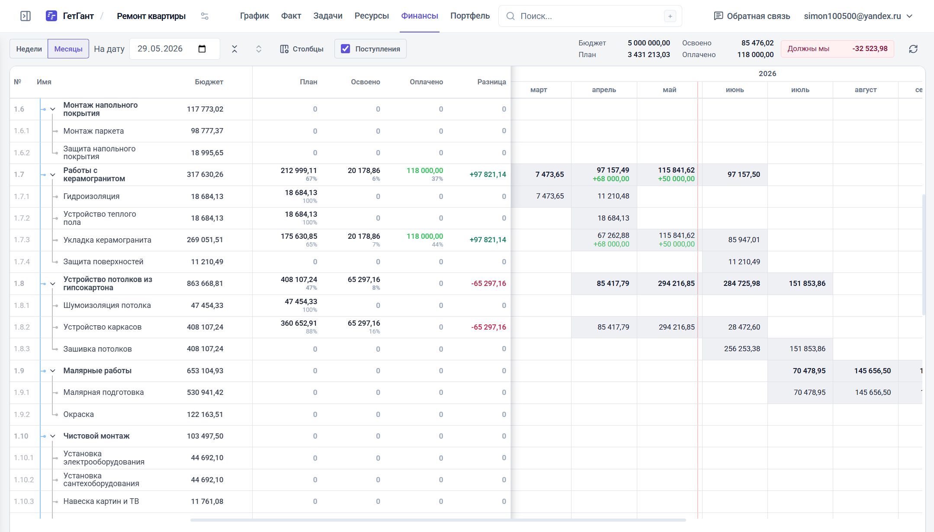The image size is (934, 532).
Task: Click the plus icon in the search box
Action: point(670,16)
